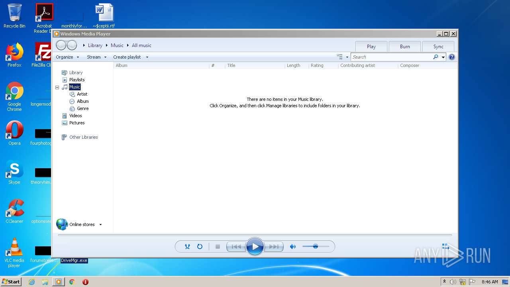The width and height of the screenshot is (510, 287).
Task: Open the CCleaner desktop icon
Action: [x=14, y=211]
